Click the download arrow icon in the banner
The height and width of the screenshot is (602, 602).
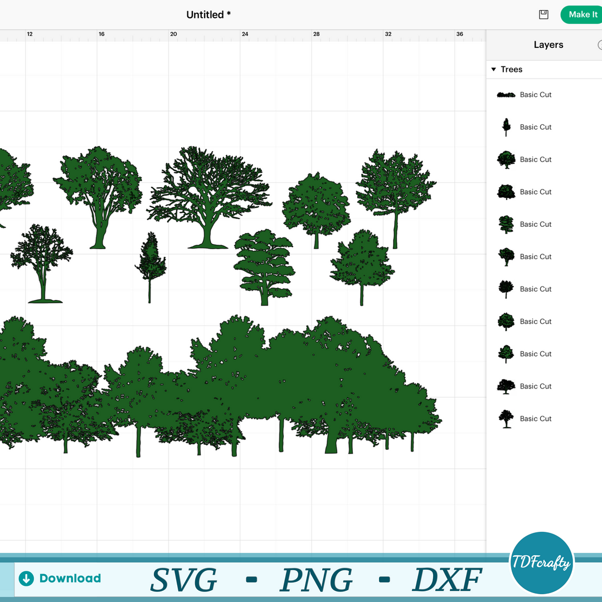[26, 579]
